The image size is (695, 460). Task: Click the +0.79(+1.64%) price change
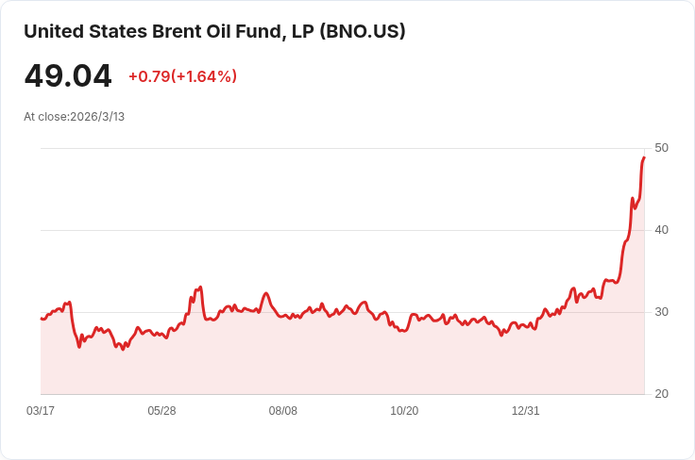coord(182,76)
